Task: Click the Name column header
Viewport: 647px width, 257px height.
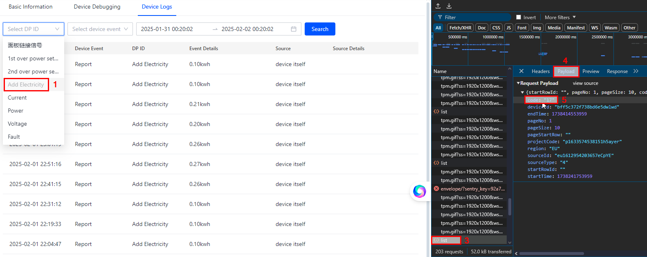Action: [x=440, y=71]
